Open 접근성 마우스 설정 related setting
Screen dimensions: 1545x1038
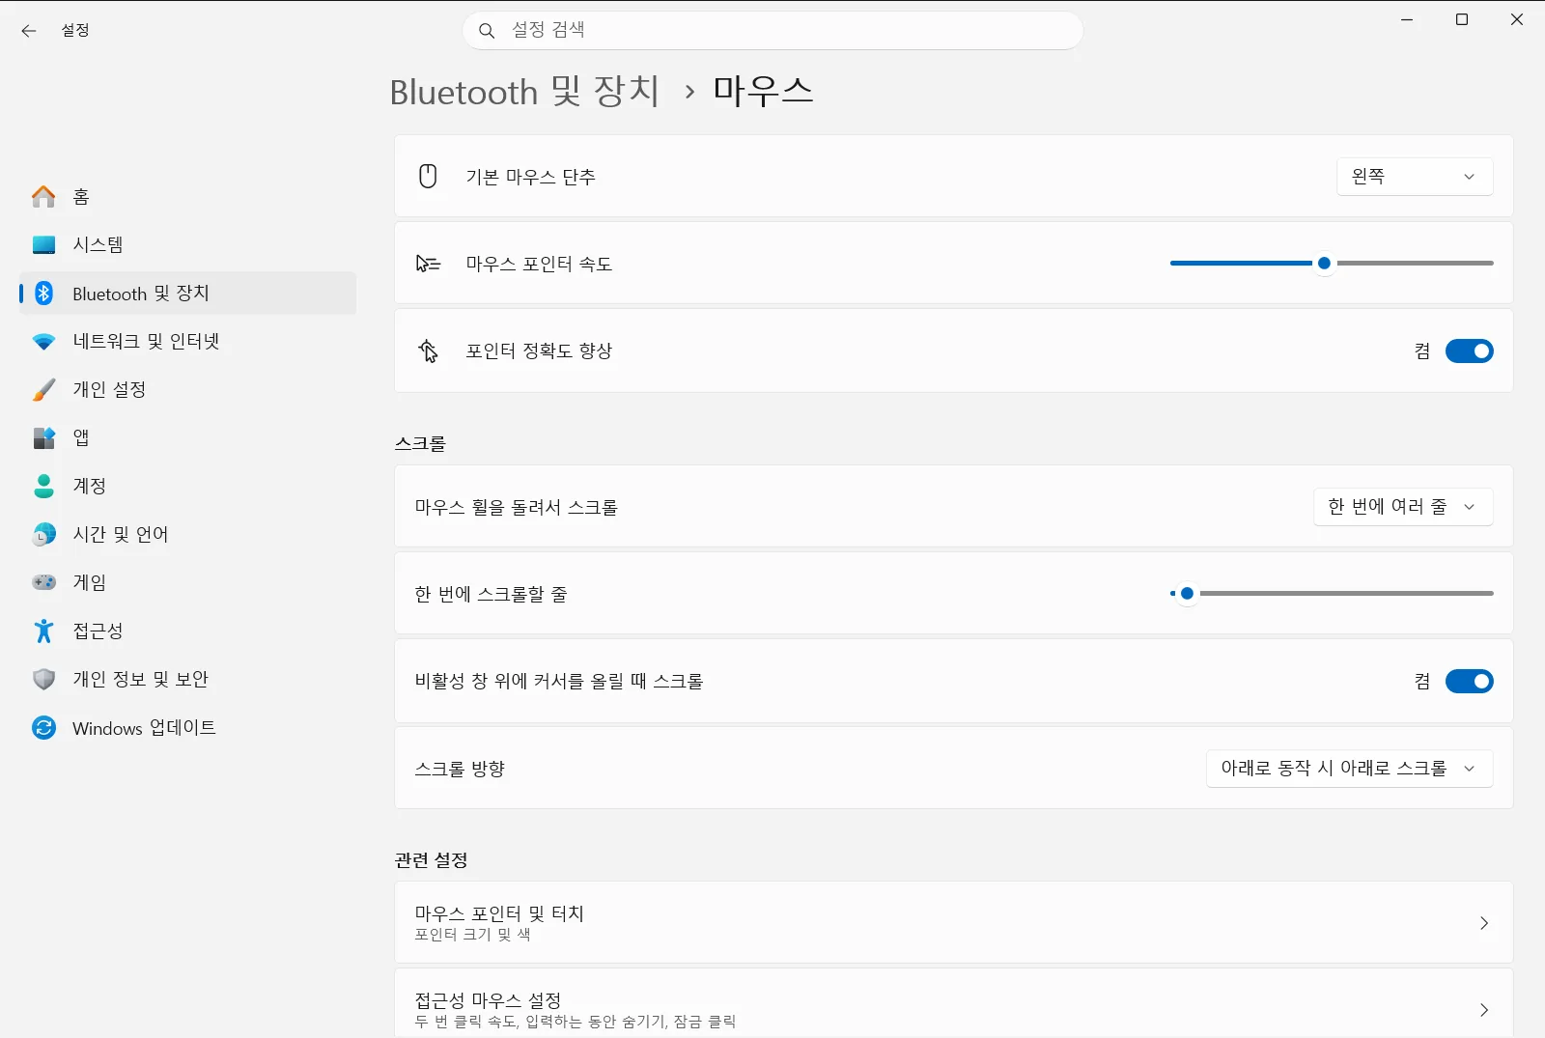click(x=953, y=1004)
